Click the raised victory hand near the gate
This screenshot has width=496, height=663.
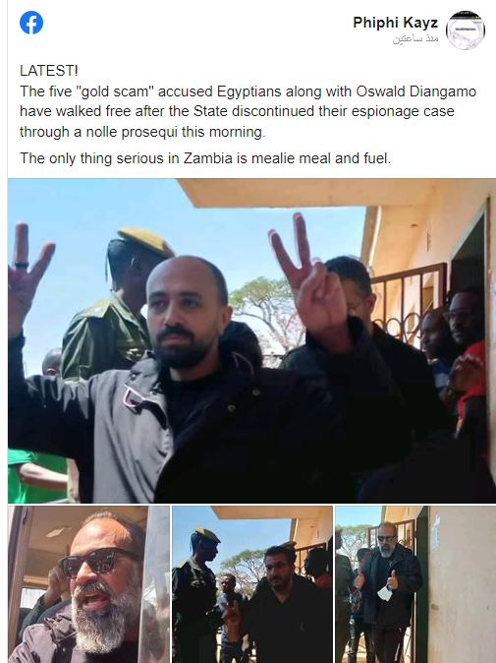click(308, 276)
